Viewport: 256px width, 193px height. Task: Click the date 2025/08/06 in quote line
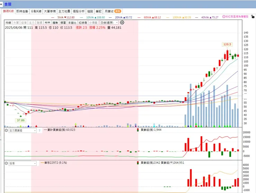pos(13,28)
